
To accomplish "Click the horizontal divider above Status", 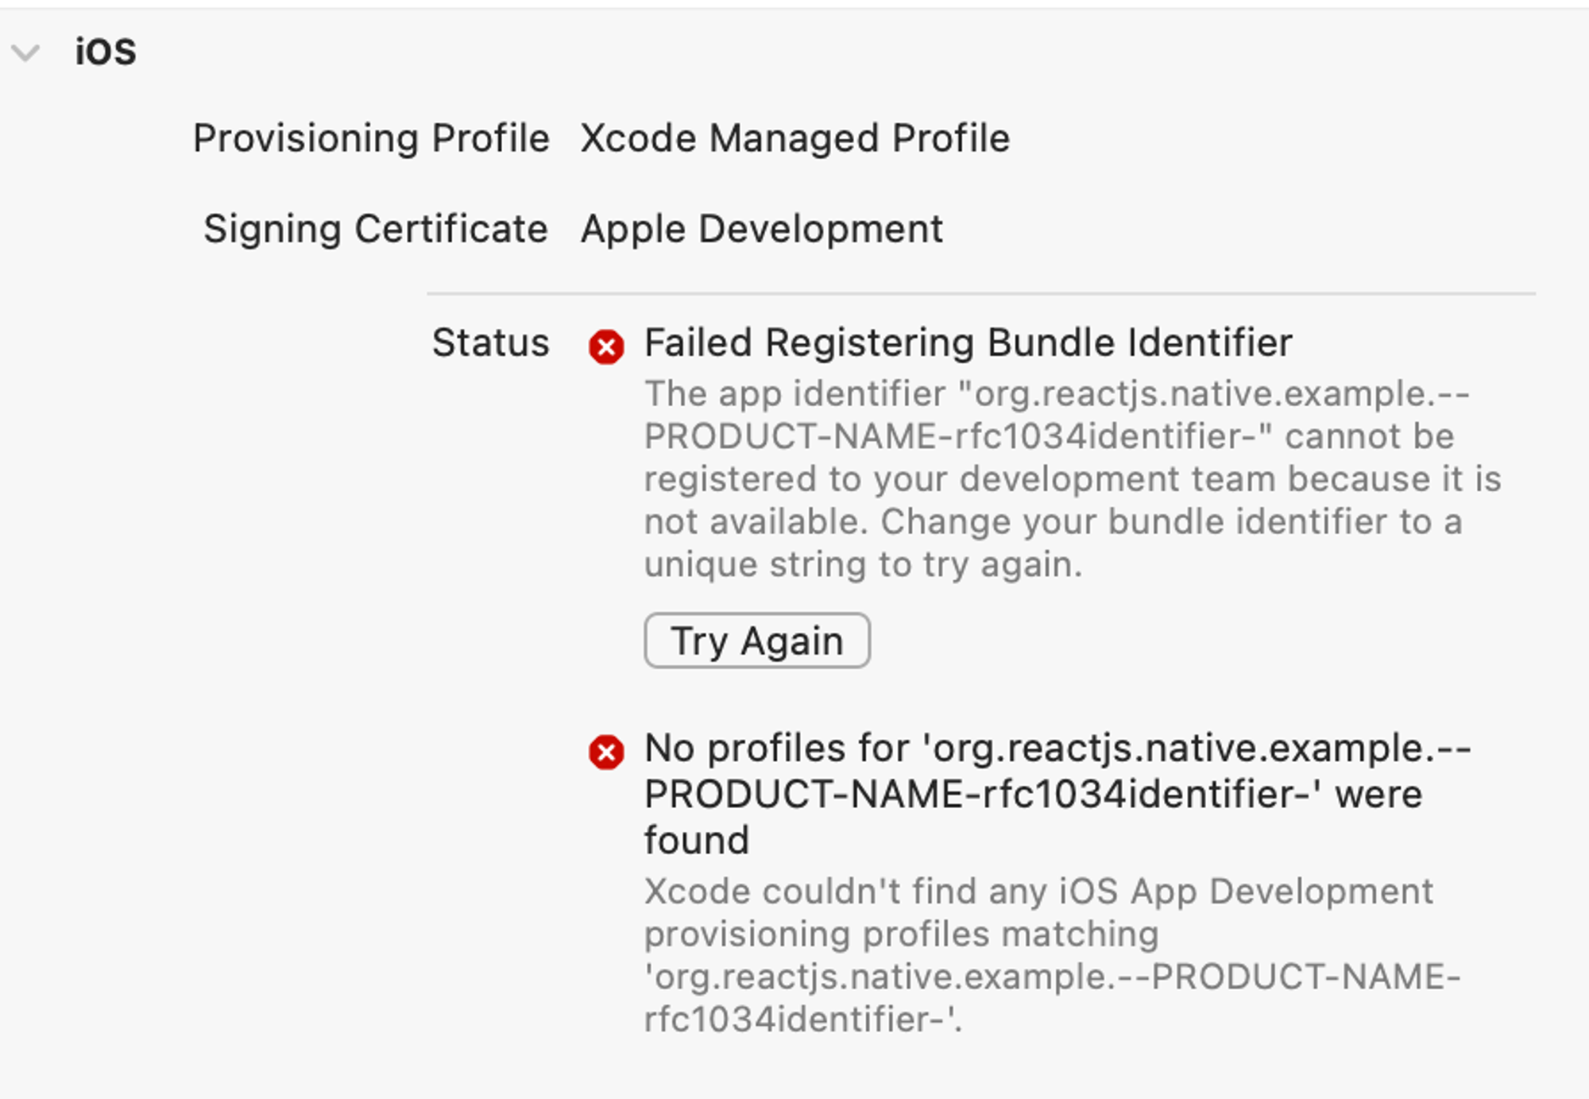I will [x=980, y=294].
